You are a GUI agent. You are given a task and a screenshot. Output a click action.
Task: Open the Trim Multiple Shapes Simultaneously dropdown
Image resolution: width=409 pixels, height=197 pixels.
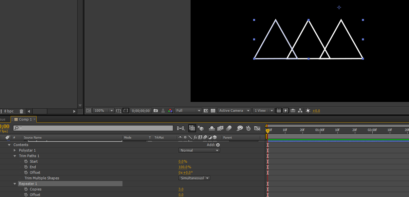click(x=194, y=178)
